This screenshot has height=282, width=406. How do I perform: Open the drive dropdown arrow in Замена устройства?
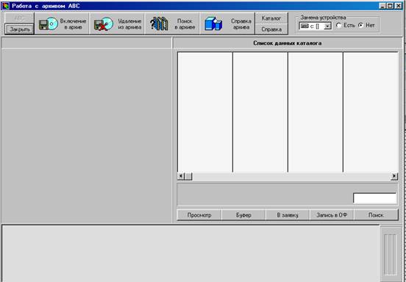(x=328, y=26)
